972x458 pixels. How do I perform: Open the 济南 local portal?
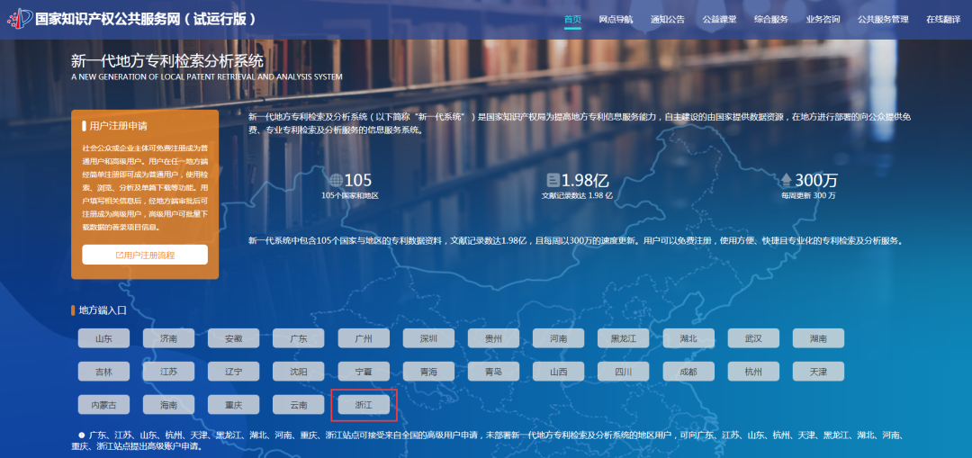(168, 338)
